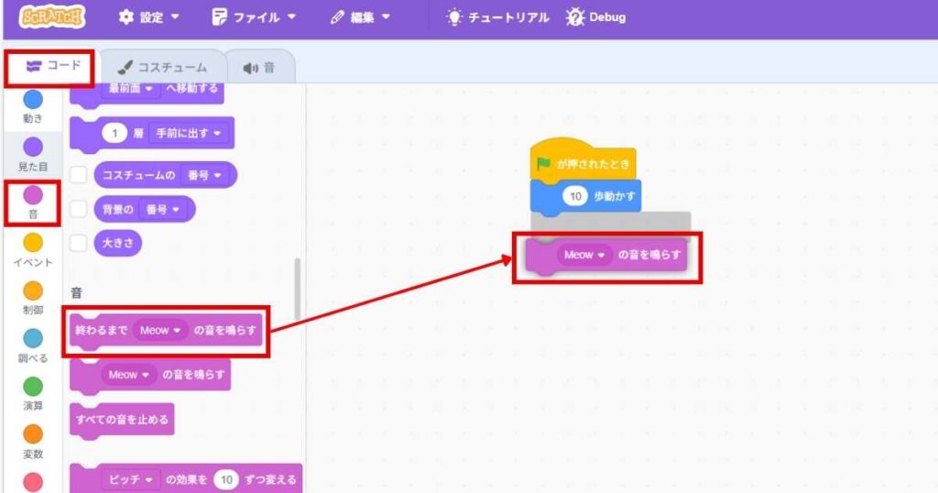
Task: Select the 動き motion category circle
Action: pos(33,99)
